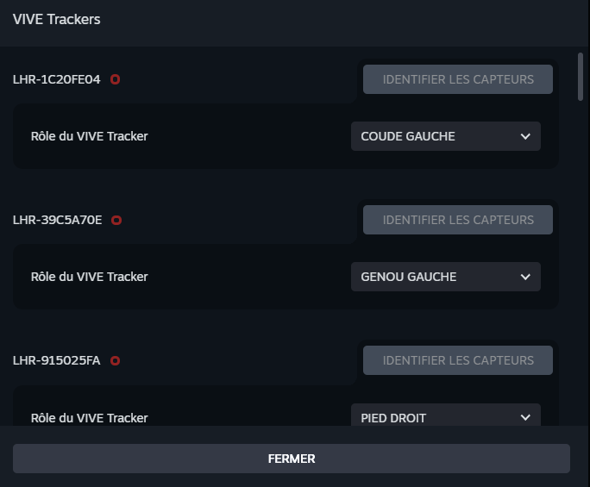Select the LHR-915025FA tracker label
This screenshot has width=590, height=487.
point(57,360)
